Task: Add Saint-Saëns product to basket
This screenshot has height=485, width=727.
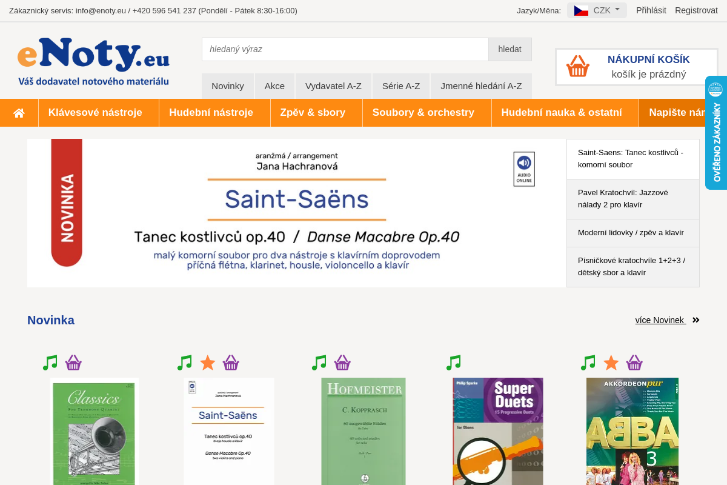Action: point(231,363)
